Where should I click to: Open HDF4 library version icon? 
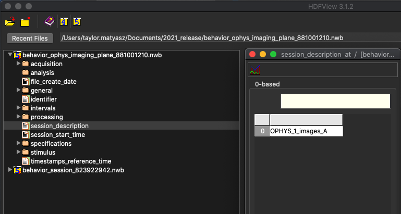pos(64,21)
